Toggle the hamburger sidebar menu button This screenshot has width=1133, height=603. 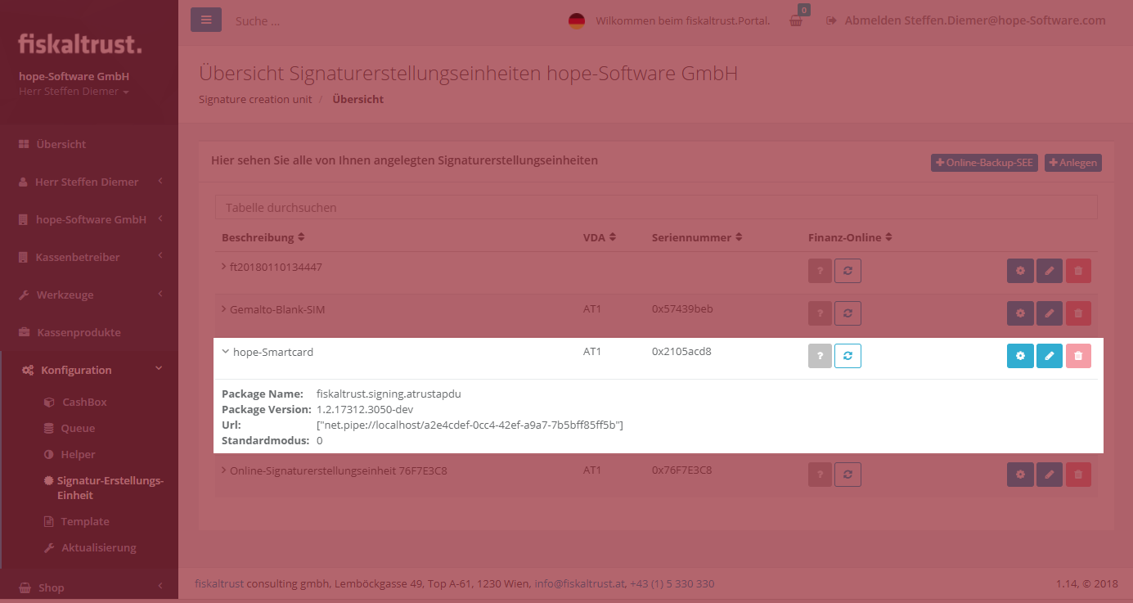coord(206,20)
